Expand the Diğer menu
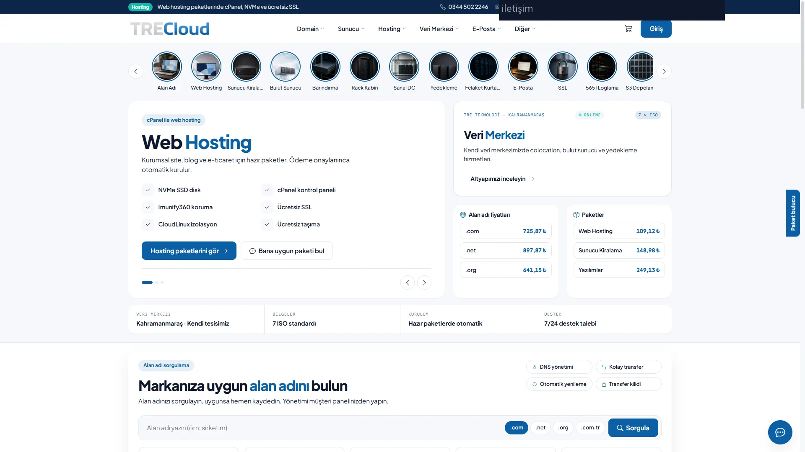 [x=525, y=29]
